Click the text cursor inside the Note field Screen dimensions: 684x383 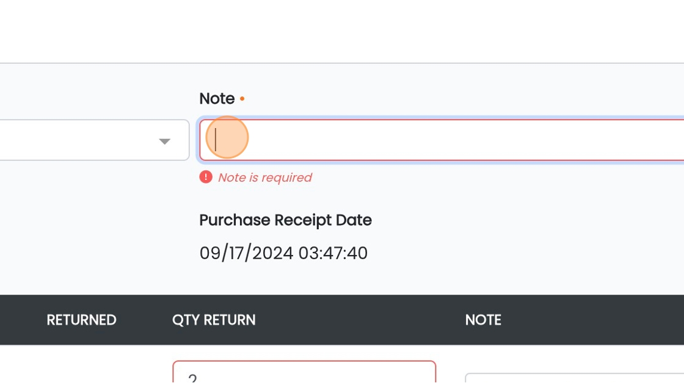point(216,140)
